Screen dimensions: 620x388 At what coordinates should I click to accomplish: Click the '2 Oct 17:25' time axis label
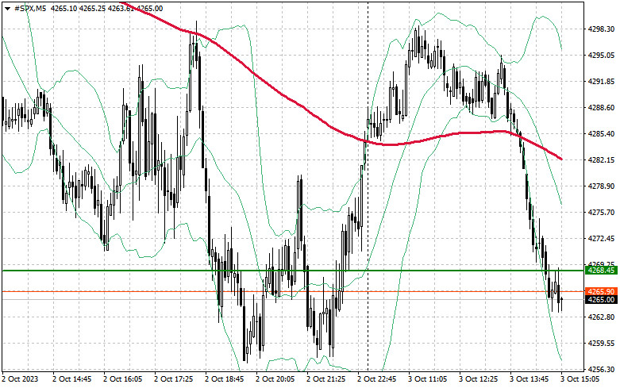174,379
